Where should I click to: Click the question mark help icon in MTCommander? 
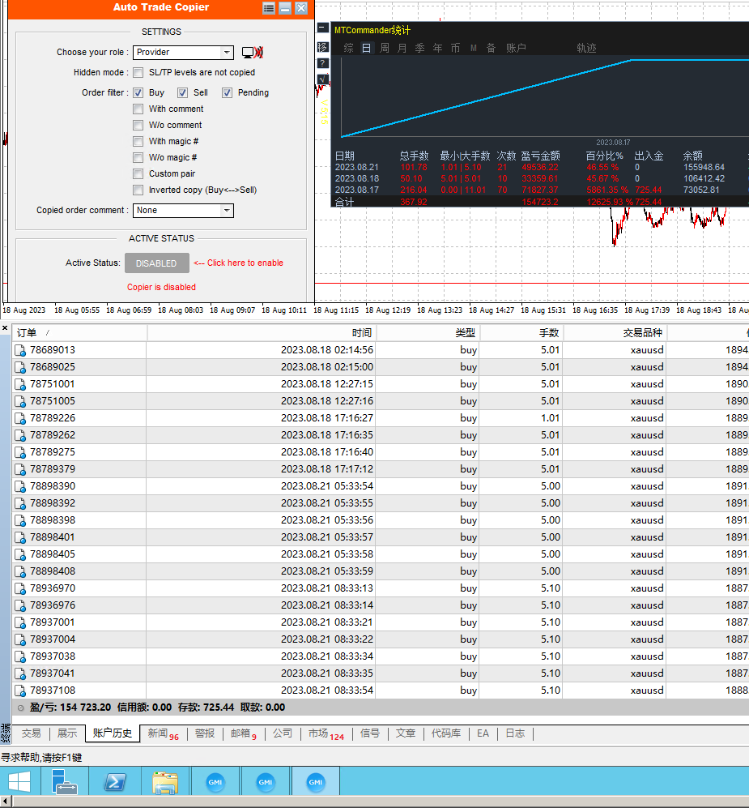[323, 63]
